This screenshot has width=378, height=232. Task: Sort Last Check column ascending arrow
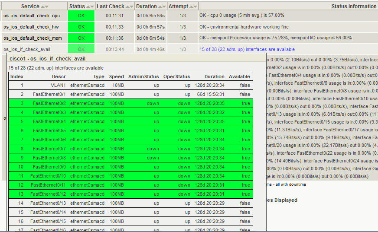[127, 7]
